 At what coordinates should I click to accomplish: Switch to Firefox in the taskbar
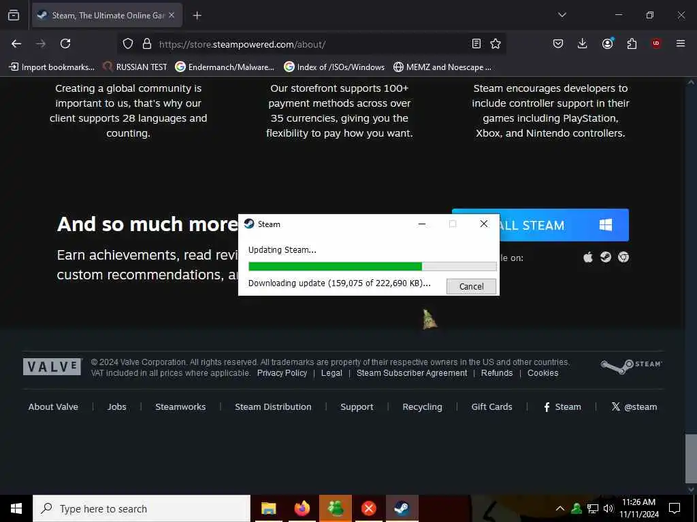(x=302, y=508)
